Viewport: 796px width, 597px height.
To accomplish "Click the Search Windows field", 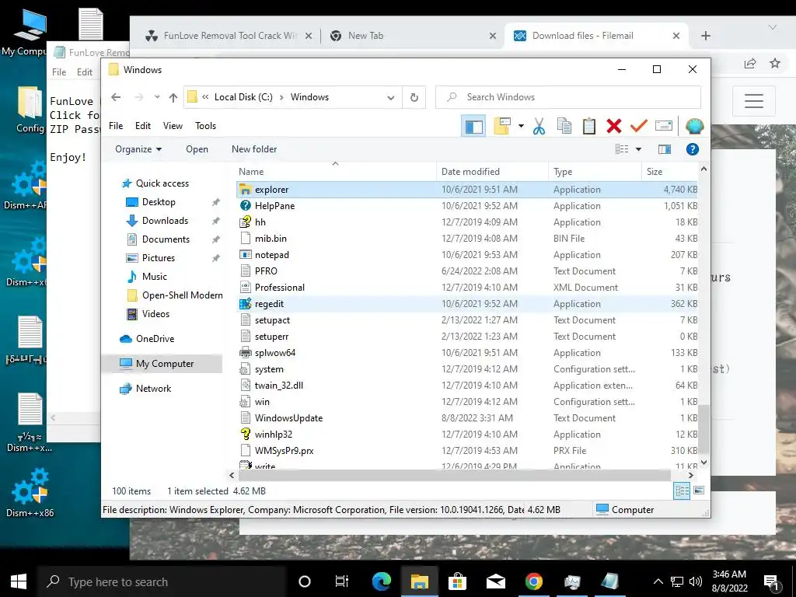I will click(568, 97).
